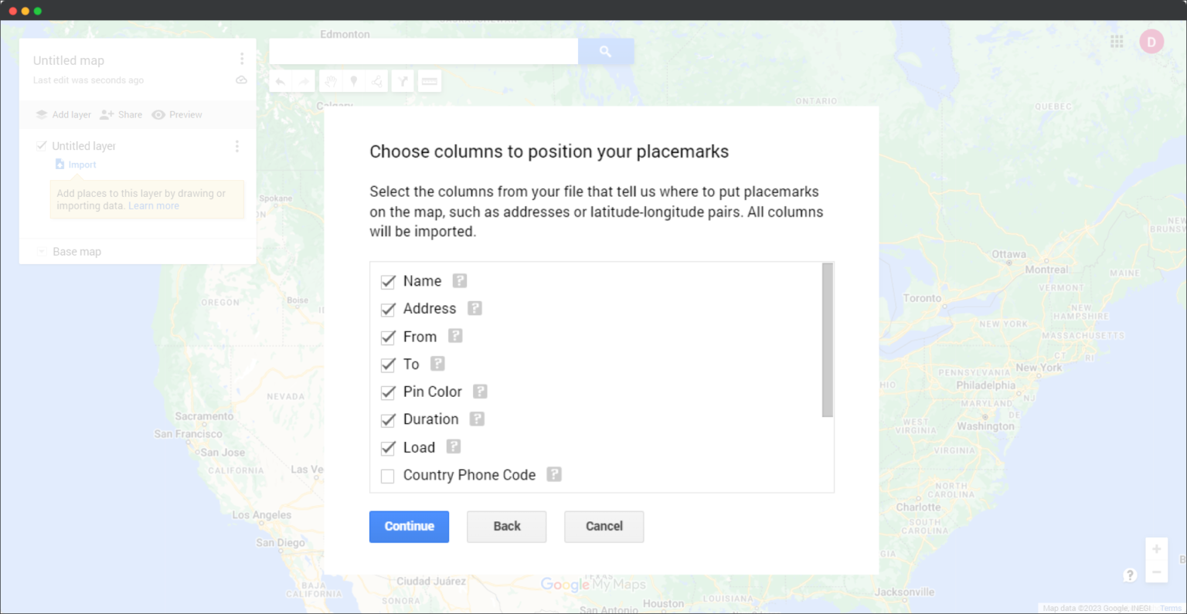Expand the Base map section
The height and width of the screenshot is (614, 1187).
pos(40,251)
